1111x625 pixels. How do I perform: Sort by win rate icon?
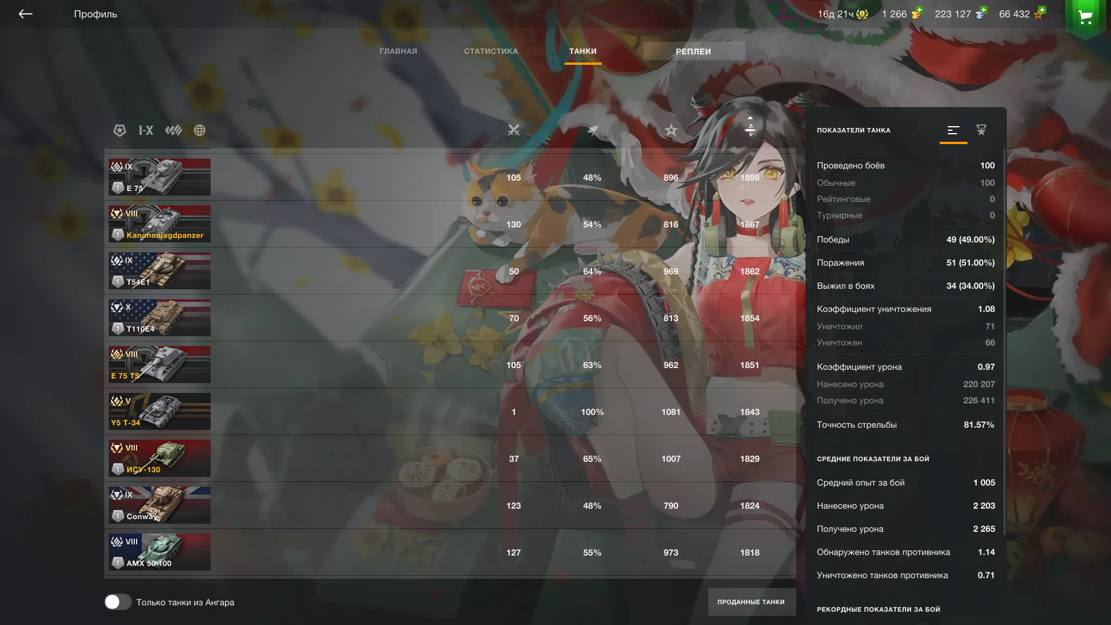(x=593, y=130)
